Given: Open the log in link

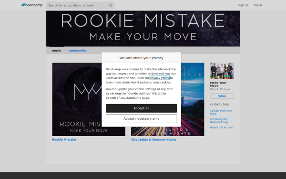Looking at the screenshot, I should [258, 5].
